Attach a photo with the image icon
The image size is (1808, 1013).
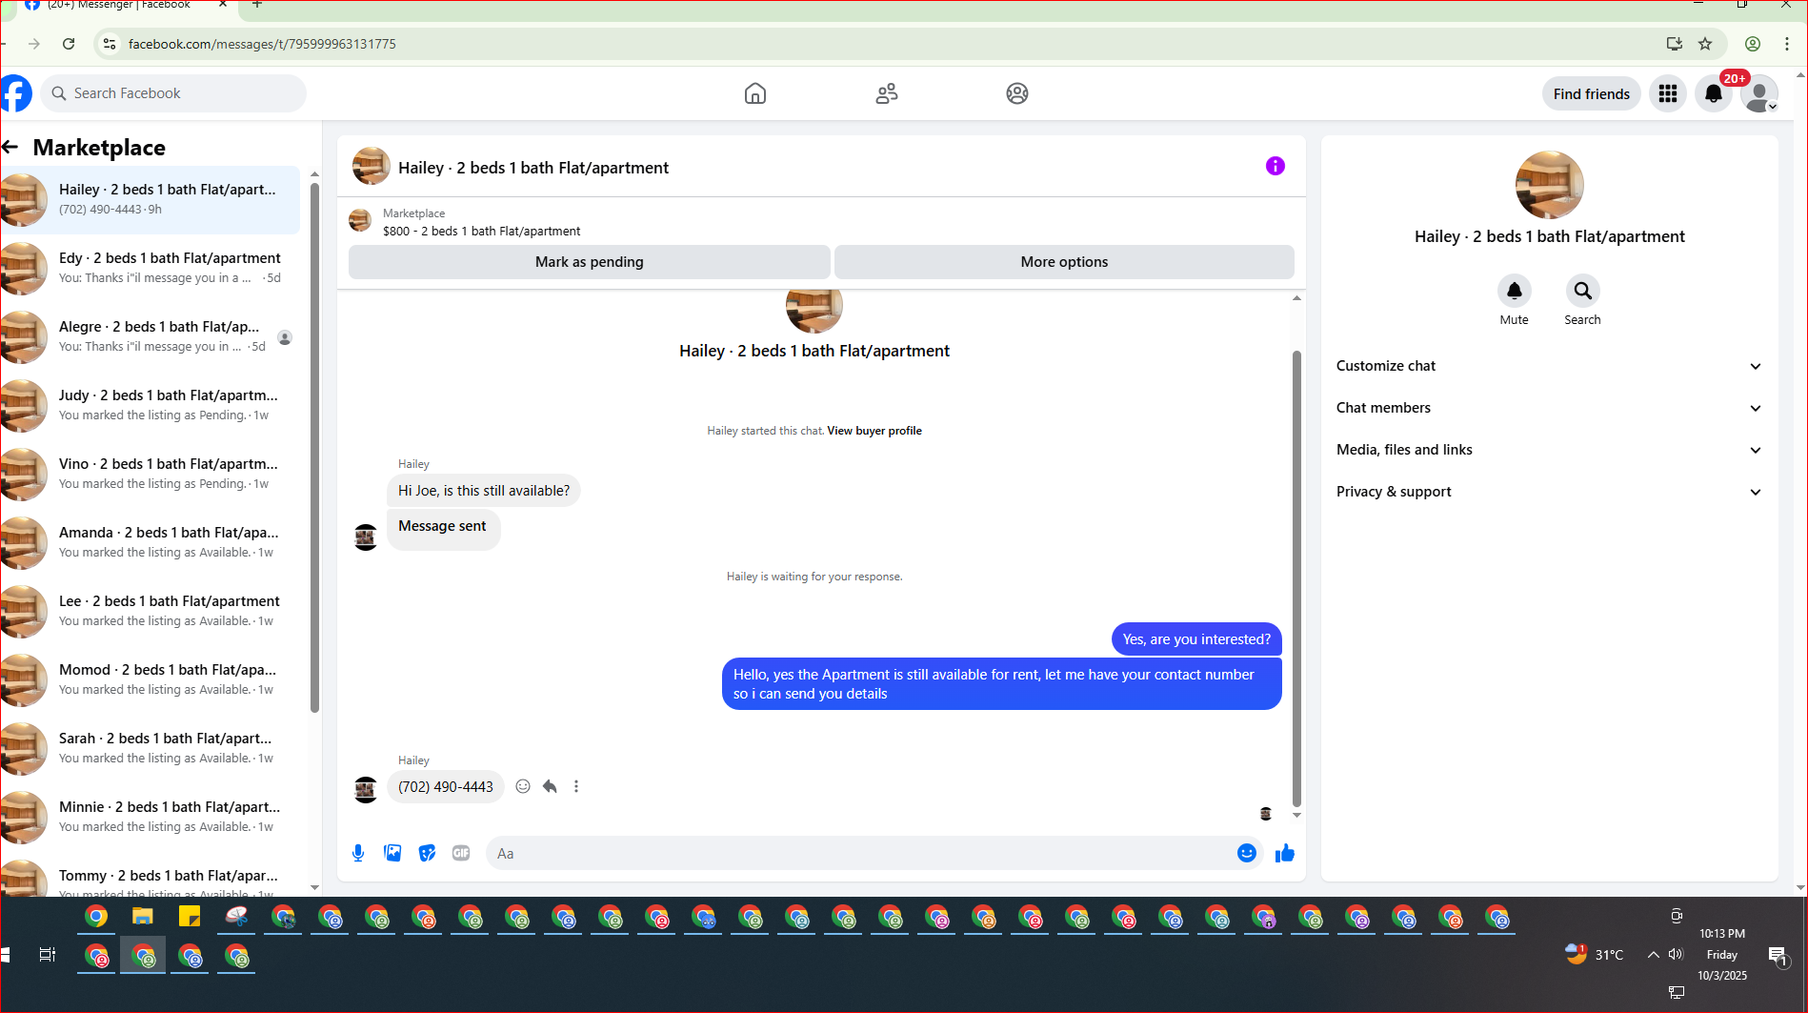392,853
